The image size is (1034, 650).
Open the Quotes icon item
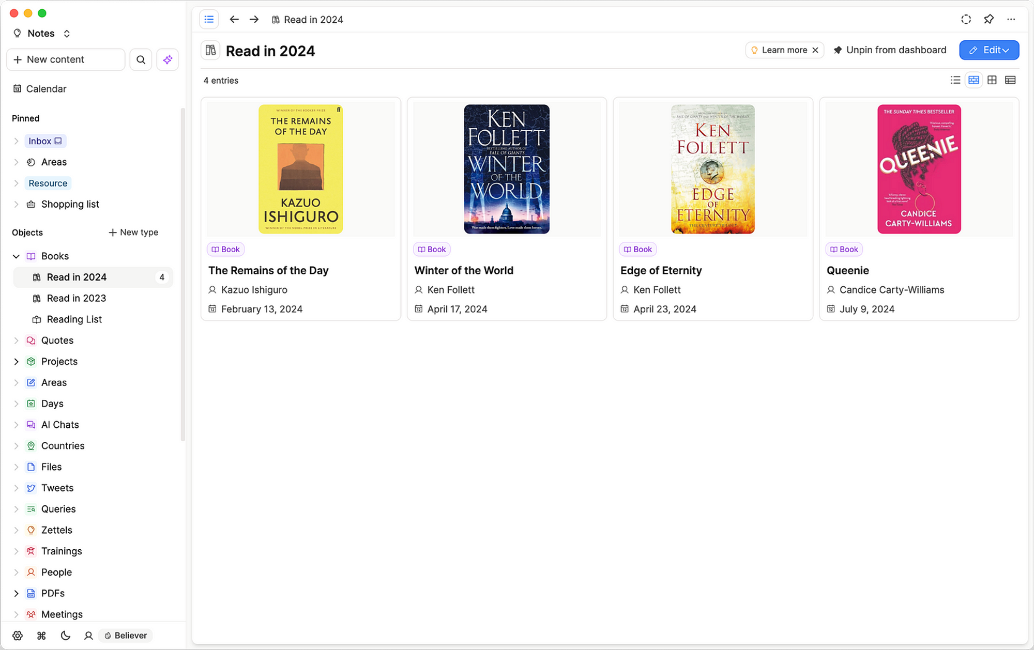pyautogui.click(x=31, y=341)
